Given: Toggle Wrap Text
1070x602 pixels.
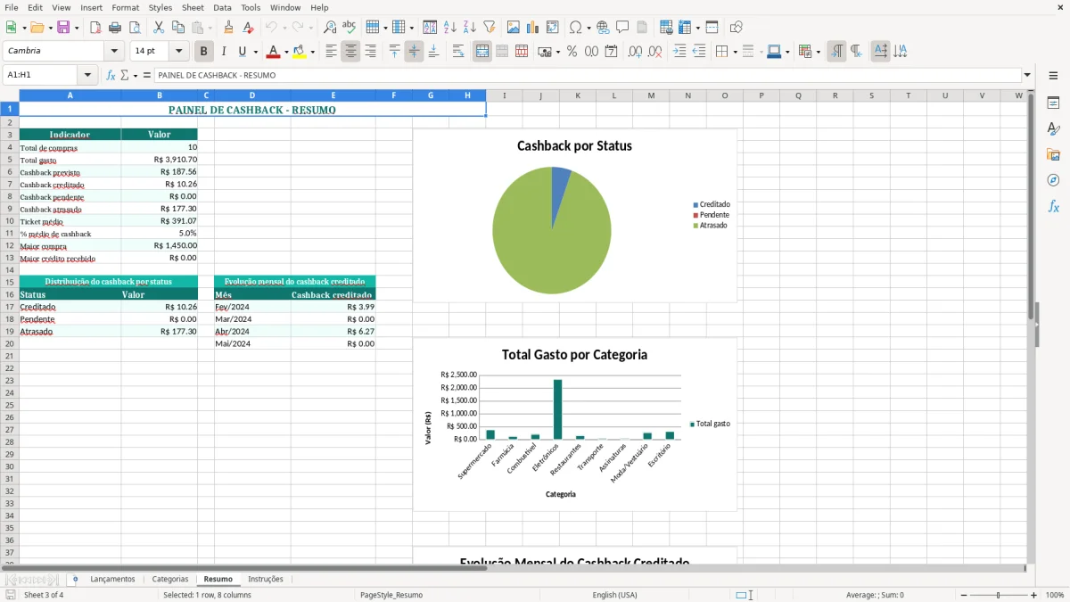Looking at the screenshot, I should coord(458,52).
